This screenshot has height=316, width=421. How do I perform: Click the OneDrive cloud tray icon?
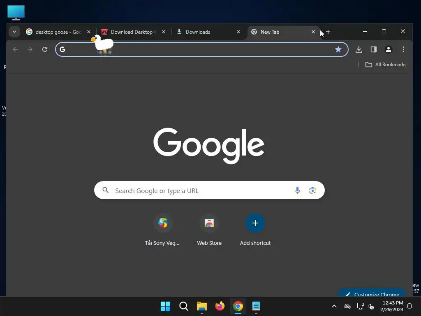pos(347,306)
